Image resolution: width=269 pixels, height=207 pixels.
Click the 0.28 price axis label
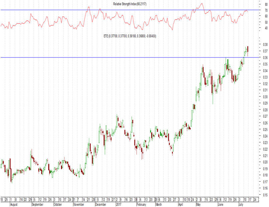(x=265, y=110)
